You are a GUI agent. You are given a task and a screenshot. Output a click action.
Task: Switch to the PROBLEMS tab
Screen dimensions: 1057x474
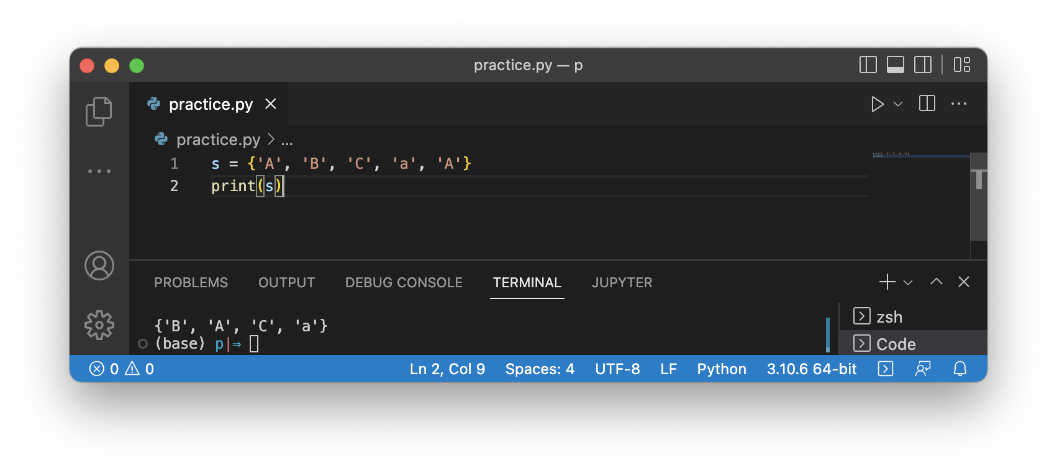tap(191, 282)
